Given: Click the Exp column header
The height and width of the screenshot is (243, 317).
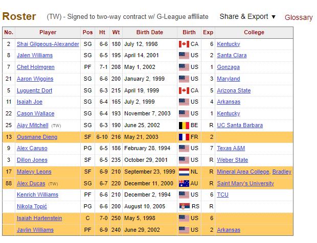Looking at the screenshot, I should (208, 32).
